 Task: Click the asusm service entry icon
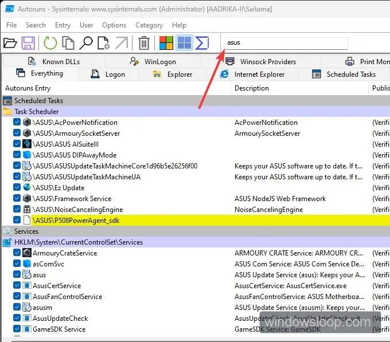point(27,307)
